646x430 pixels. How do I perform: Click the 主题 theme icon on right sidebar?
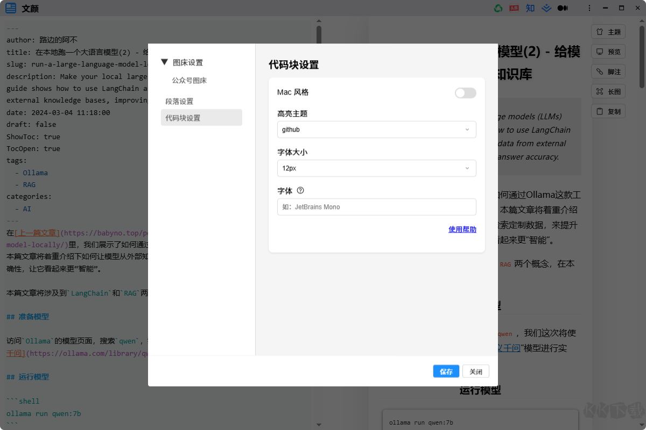(608, 31)
